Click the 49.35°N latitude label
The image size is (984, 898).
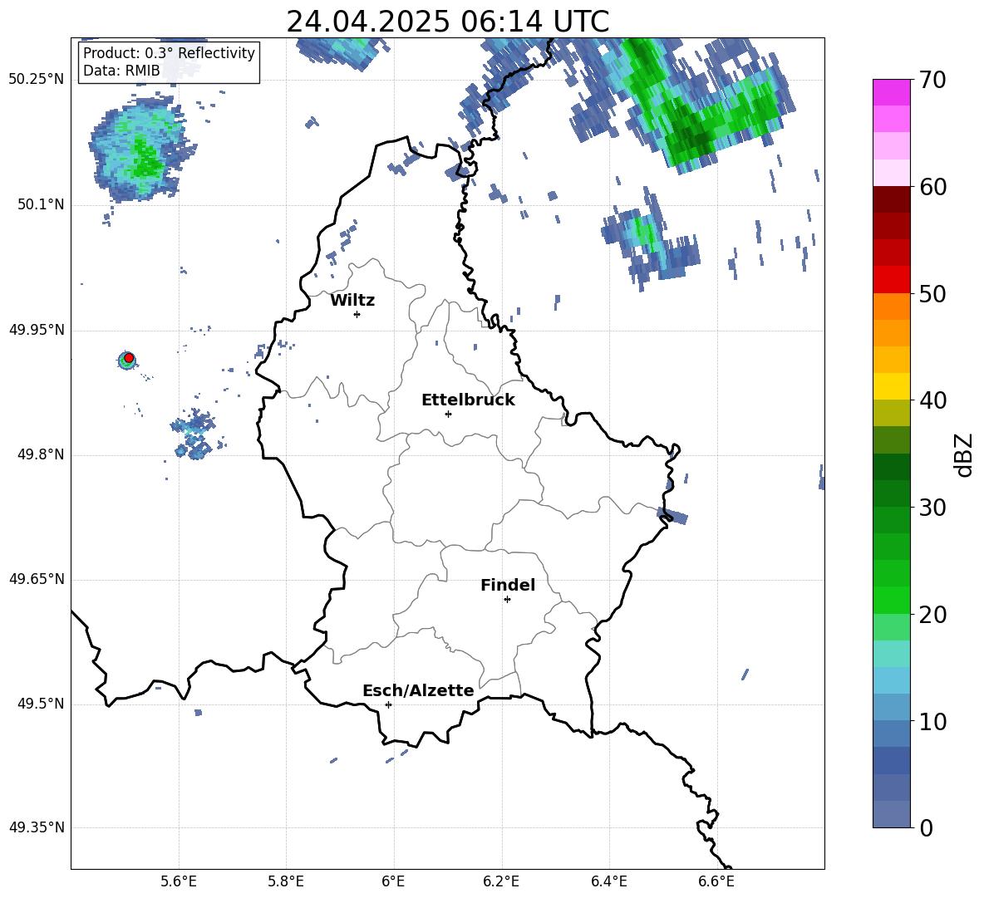pos(37,827)
